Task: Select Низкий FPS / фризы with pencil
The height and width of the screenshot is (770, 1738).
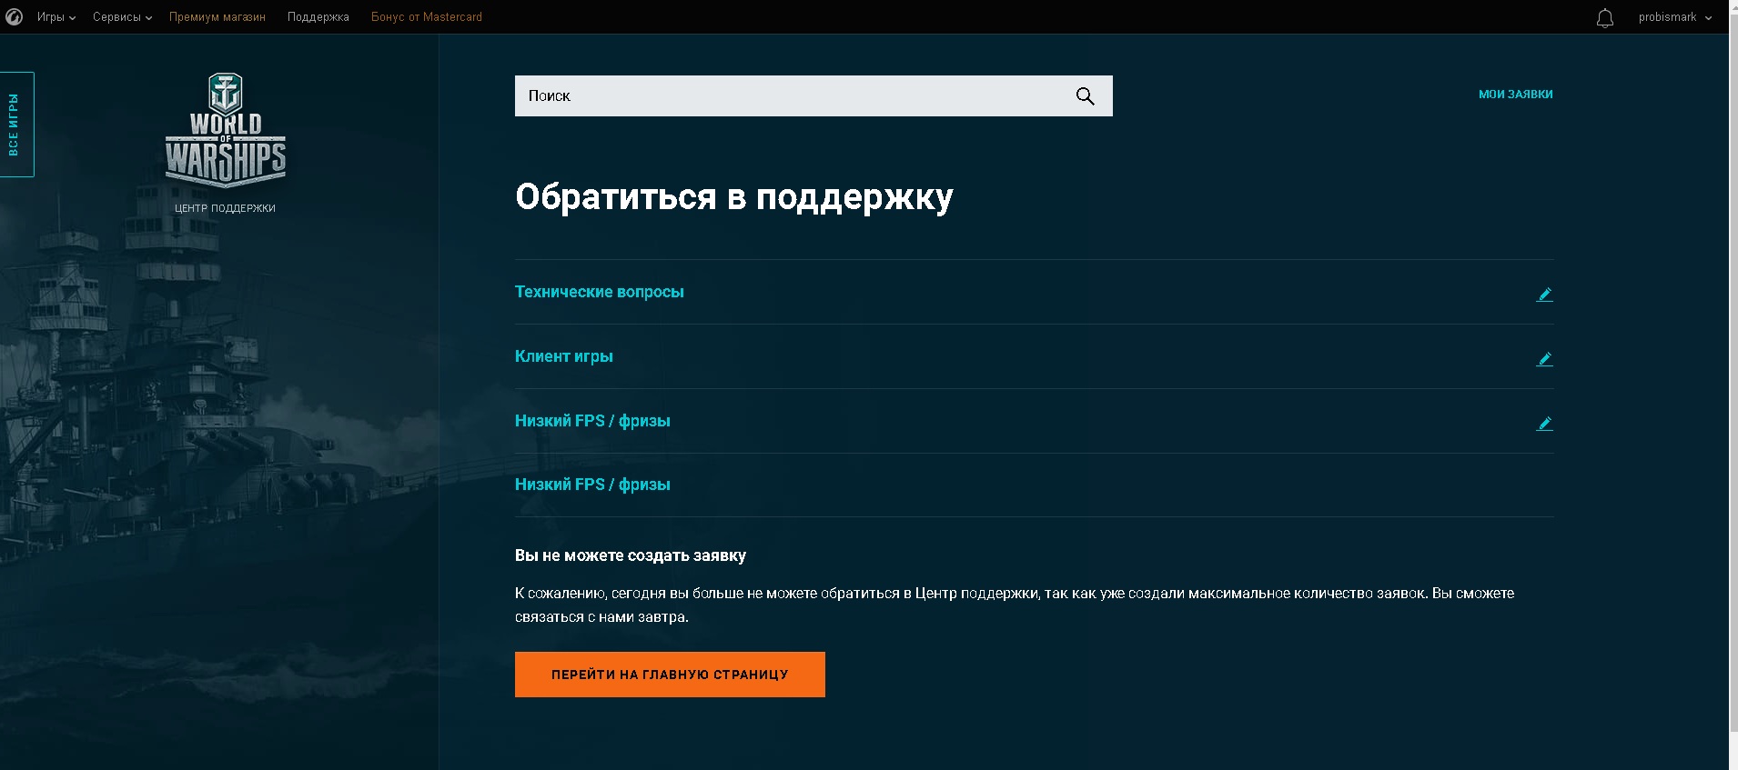Action: coord(592,421)
